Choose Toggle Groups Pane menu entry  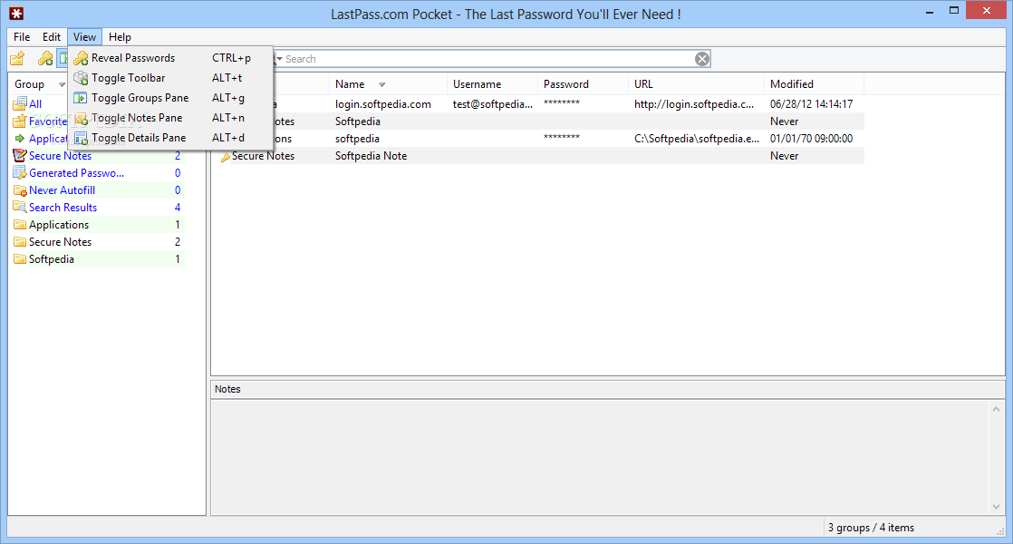click(x=170, y=98)
